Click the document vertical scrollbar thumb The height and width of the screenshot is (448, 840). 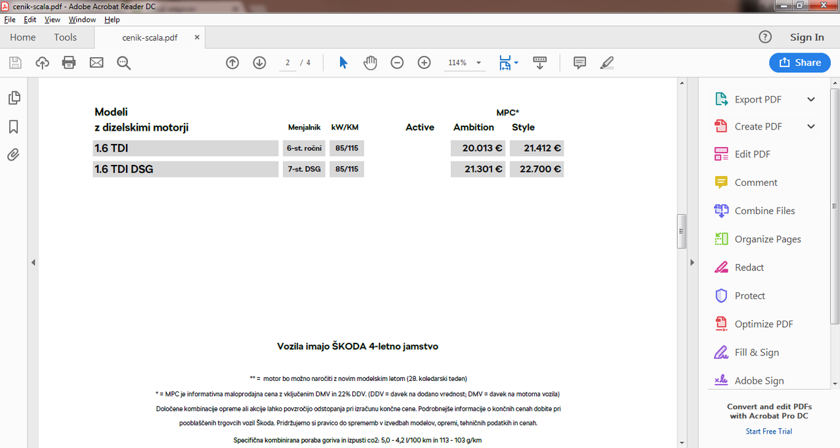[682, 231]
